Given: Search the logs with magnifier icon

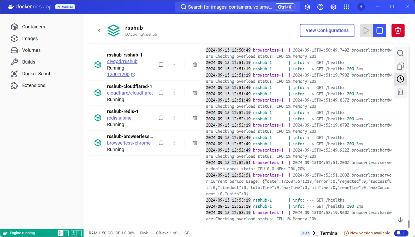Looking at the screenshot, I should [x=400, y=53].
